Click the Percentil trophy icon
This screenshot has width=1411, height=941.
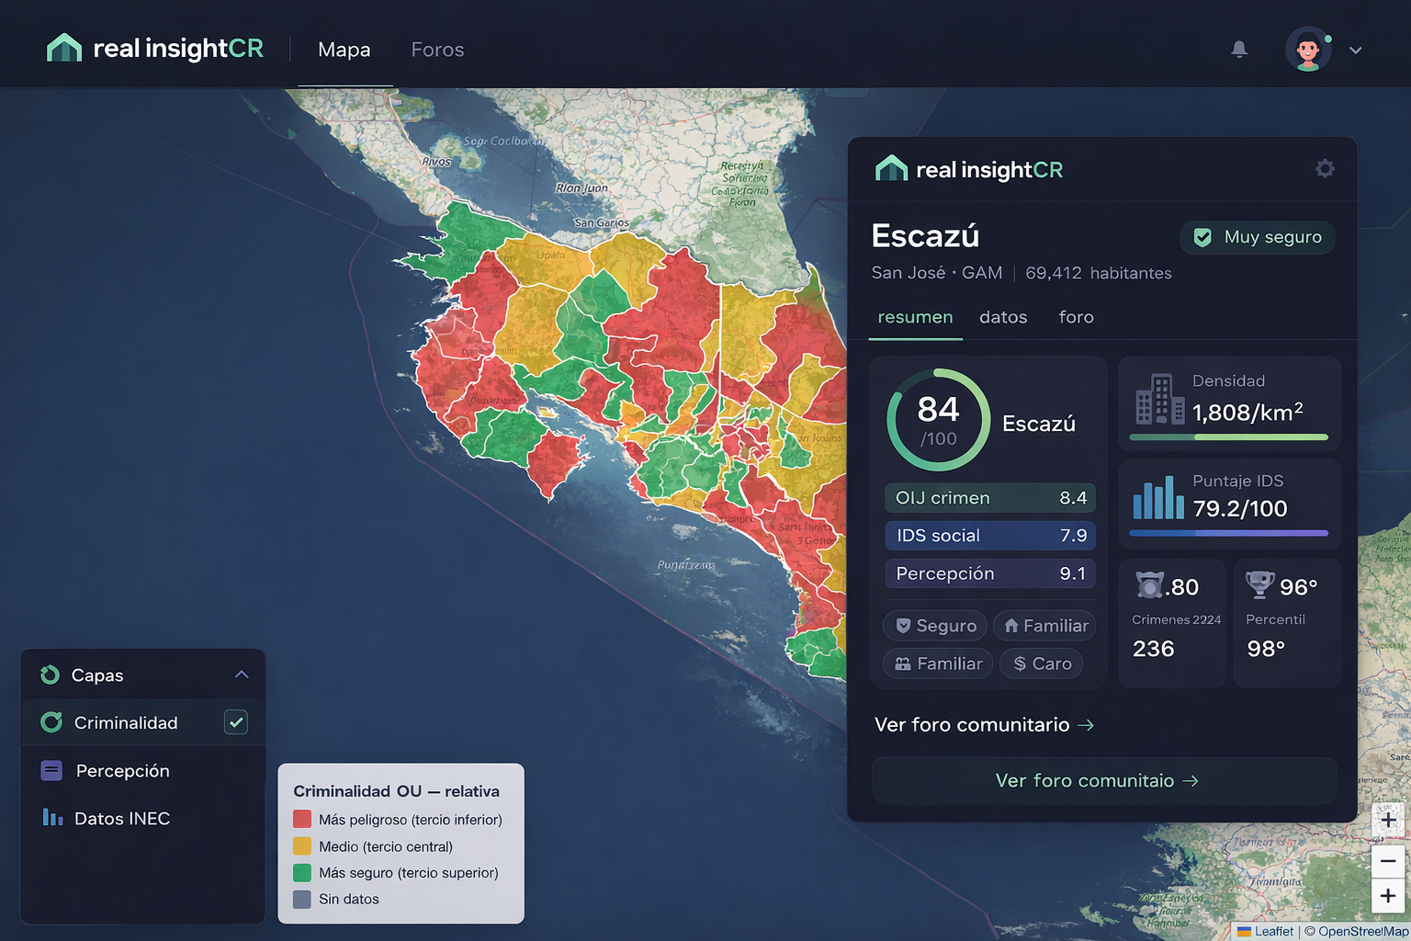click(1259, 584)
